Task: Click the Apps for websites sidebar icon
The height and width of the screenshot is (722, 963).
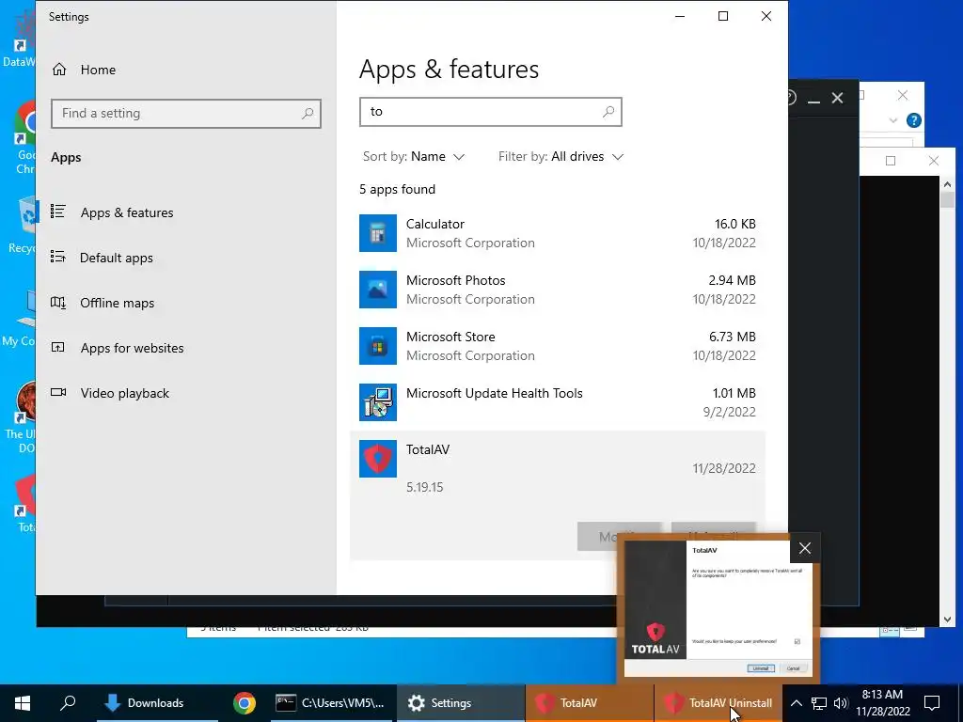Action: (57, 348)
